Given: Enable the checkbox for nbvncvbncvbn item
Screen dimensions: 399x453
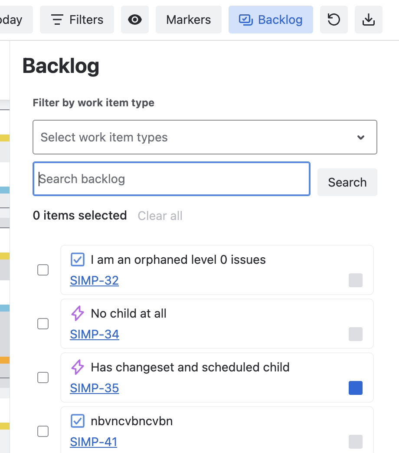Looking at the screenshot, I should 43,431.
